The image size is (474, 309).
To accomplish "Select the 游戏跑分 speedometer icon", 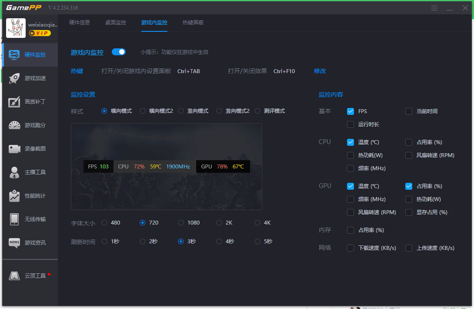I will 14,125.
